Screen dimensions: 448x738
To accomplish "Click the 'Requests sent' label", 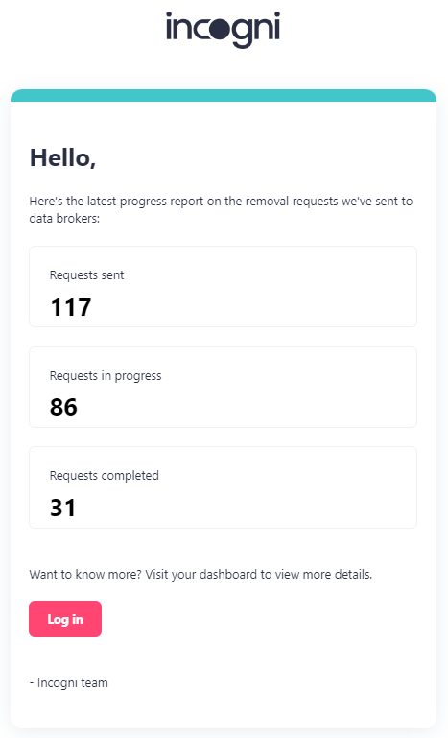I will coord(86,274).
